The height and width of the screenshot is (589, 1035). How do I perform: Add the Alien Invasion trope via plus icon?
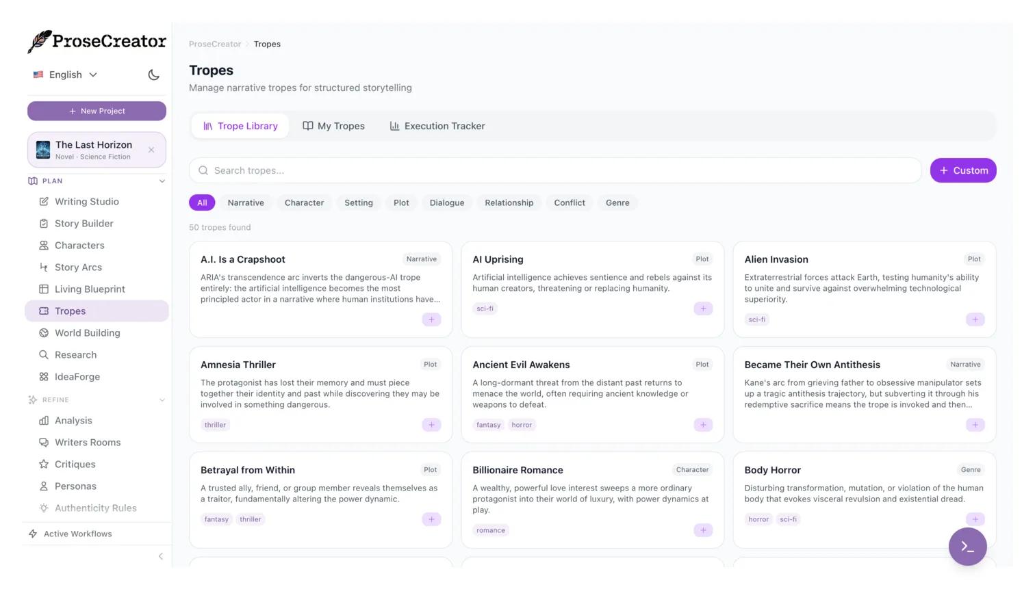click(975, 319)
